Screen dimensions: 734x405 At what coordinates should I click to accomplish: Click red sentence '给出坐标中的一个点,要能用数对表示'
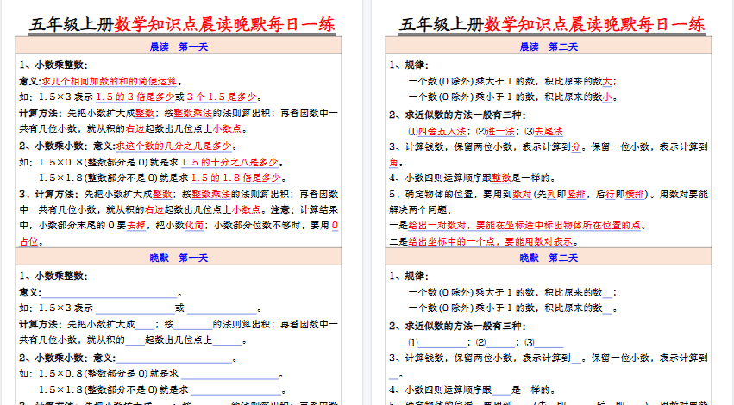tap(490, 242)
